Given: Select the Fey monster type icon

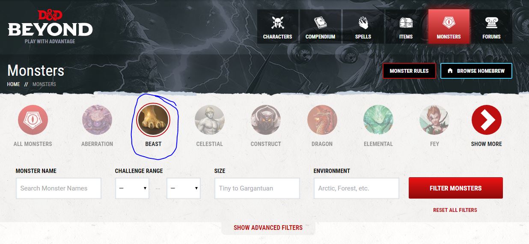Looking at the screenshot, I should pos(434,120).
